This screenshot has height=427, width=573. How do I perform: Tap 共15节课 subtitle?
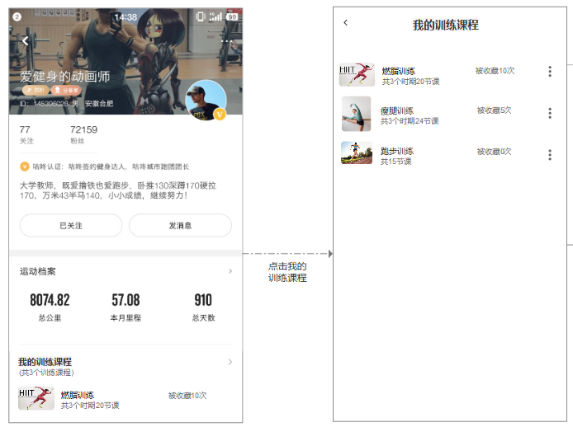(x=396, y=162)
